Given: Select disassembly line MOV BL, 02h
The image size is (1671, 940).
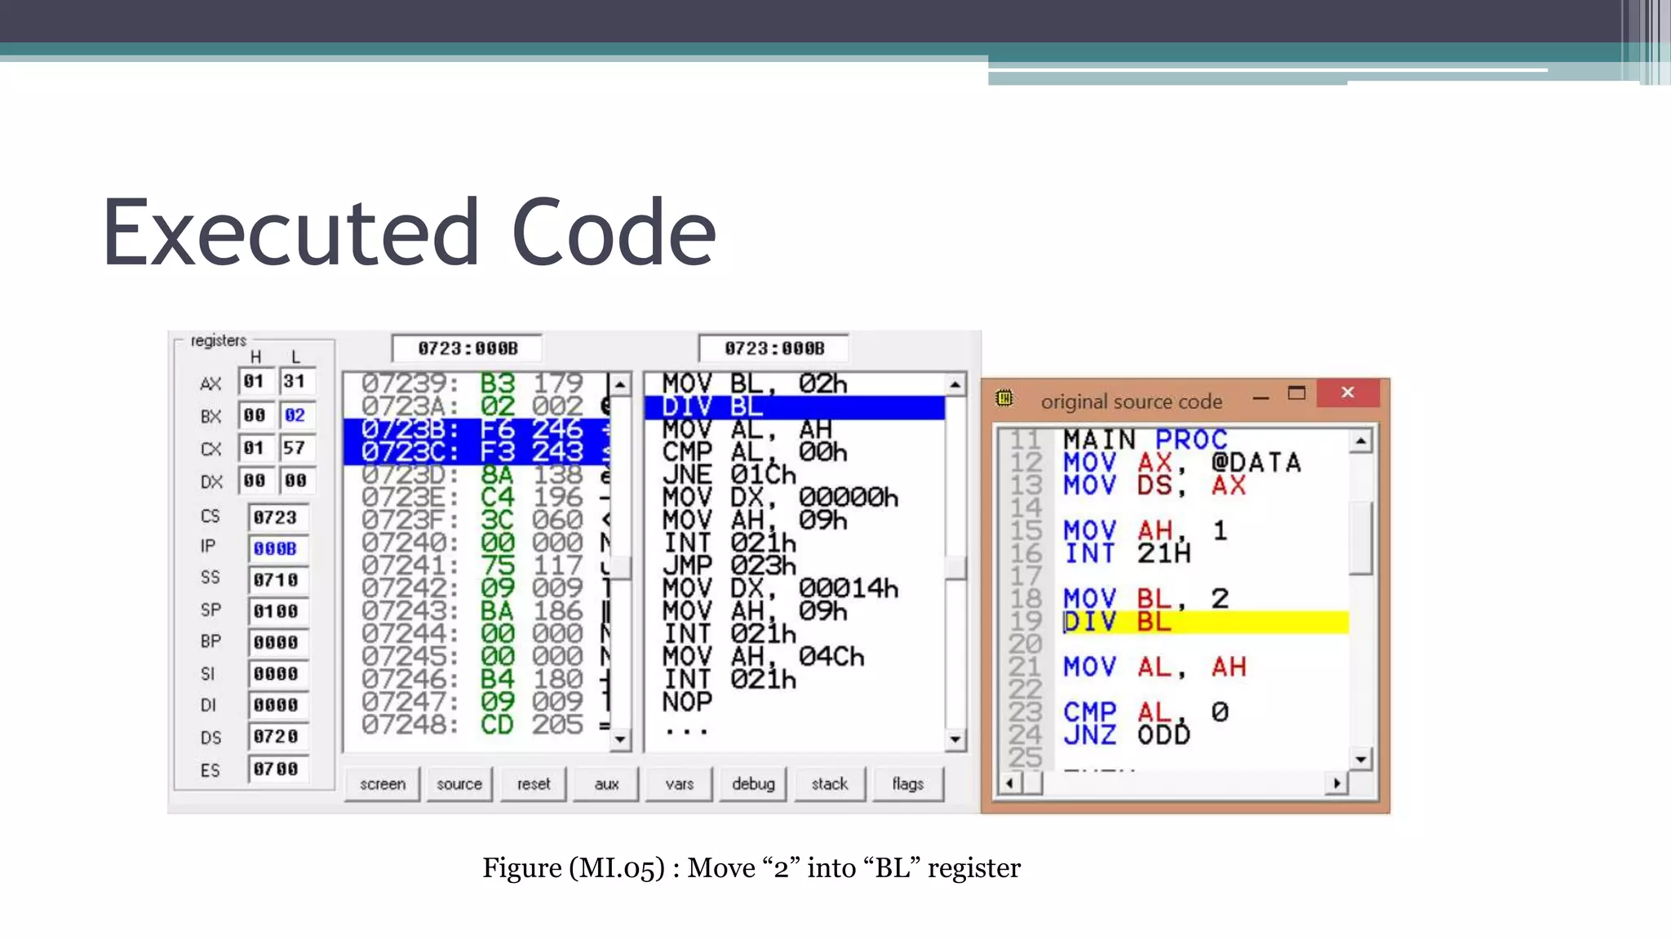Looking at the screenshot, I should coord(794,384).
